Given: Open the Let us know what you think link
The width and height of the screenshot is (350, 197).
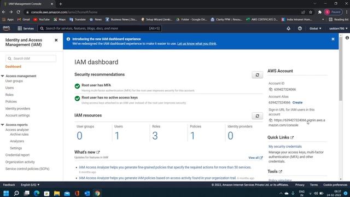Looking at the screenshot, I should pyautogui.click(x=197, y=44).
